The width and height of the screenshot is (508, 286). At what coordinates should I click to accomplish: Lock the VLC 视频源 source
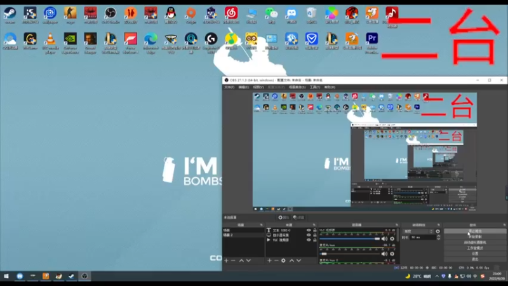tap(314, 240)
